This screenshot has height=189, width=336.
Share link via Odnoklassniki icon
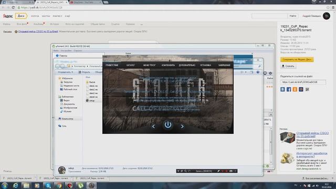click(295, 89)
